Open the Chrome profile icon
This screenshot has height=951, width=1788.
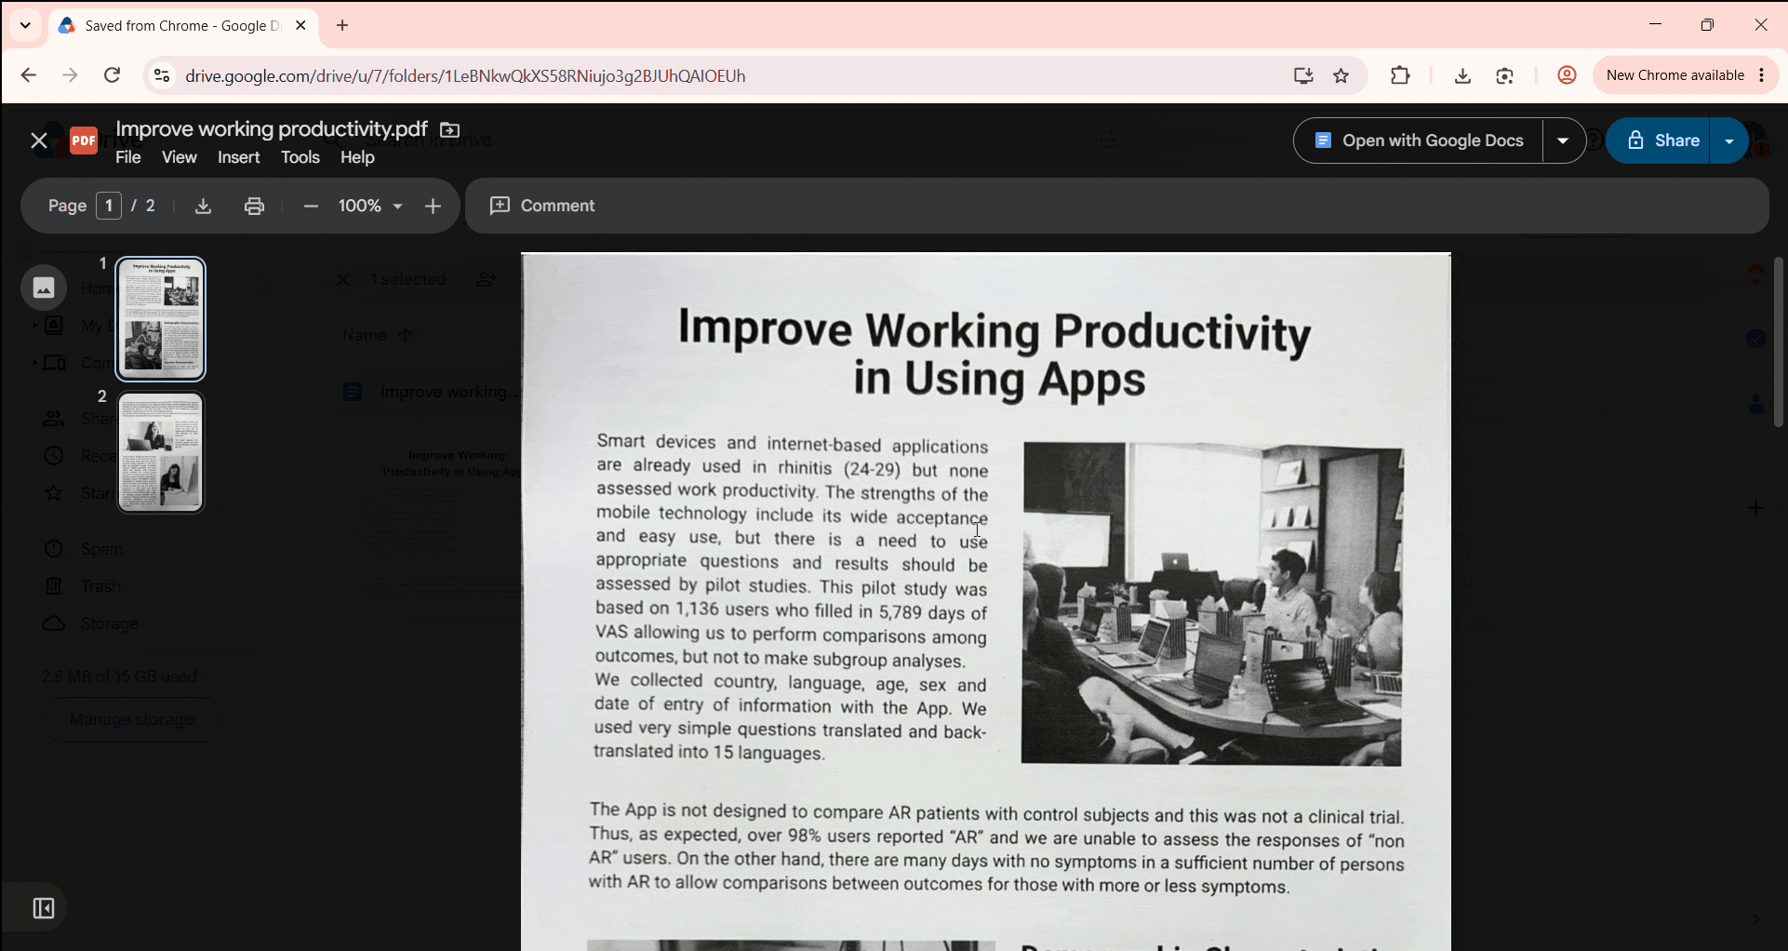(x=1567, y=75)
